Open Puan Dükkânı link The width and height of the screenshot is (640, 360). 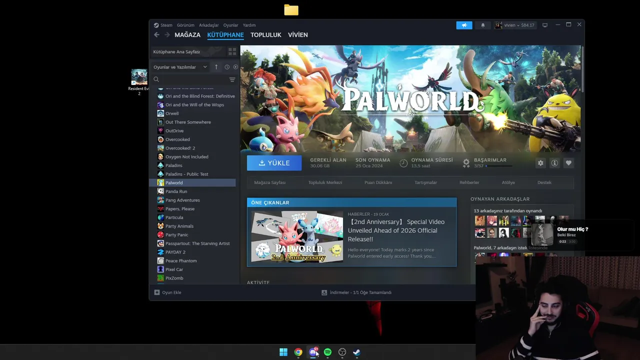pyautogui.click(x=378, y=182)
